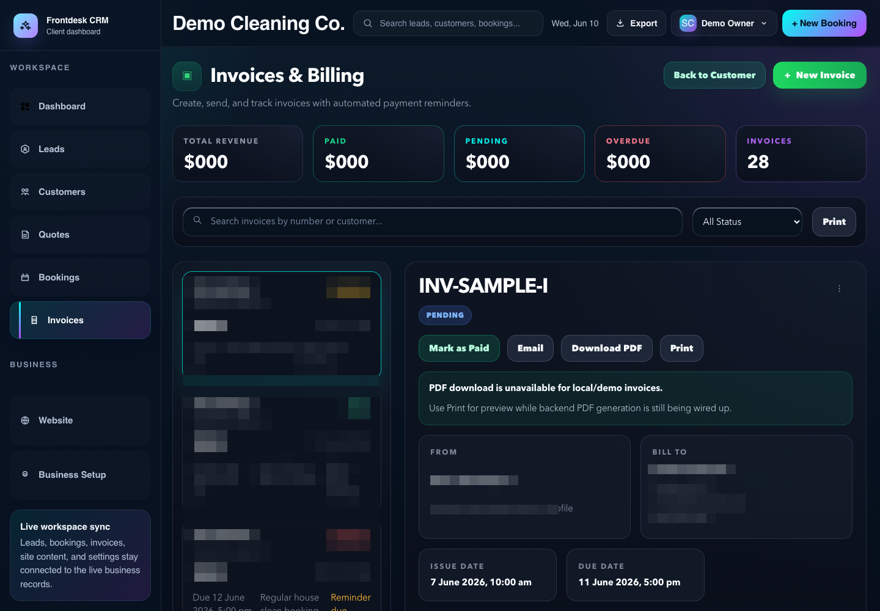880x611 pixels.
Task: Open the Demo Owner account dropdown
Action: tap(724, 23)
